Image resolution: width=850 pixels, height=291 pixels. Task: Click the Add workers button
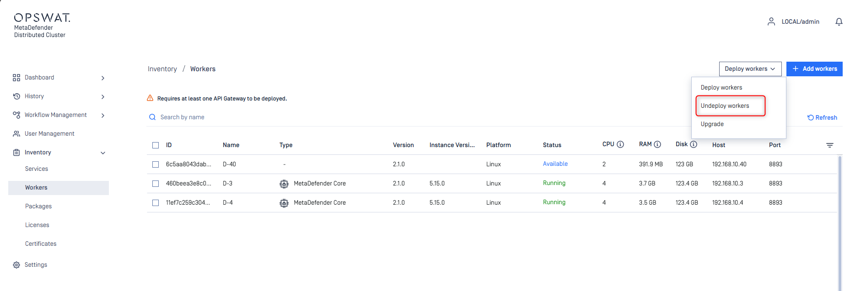coord(814,69)
